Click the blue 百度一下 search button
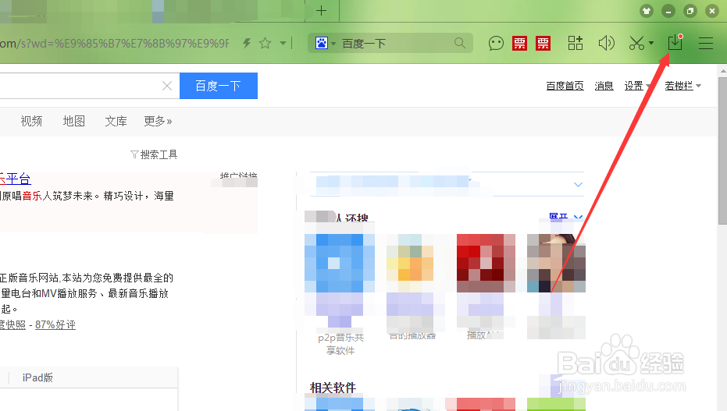 click(x=219, y=86)
